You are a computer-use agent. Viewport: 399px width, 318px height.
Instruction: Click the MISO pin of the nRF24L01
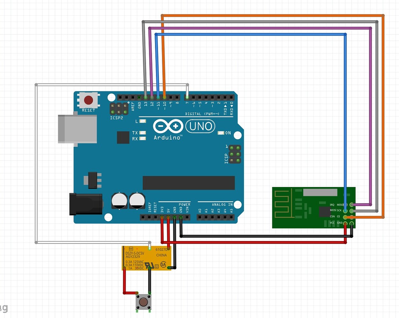[351, 205]
